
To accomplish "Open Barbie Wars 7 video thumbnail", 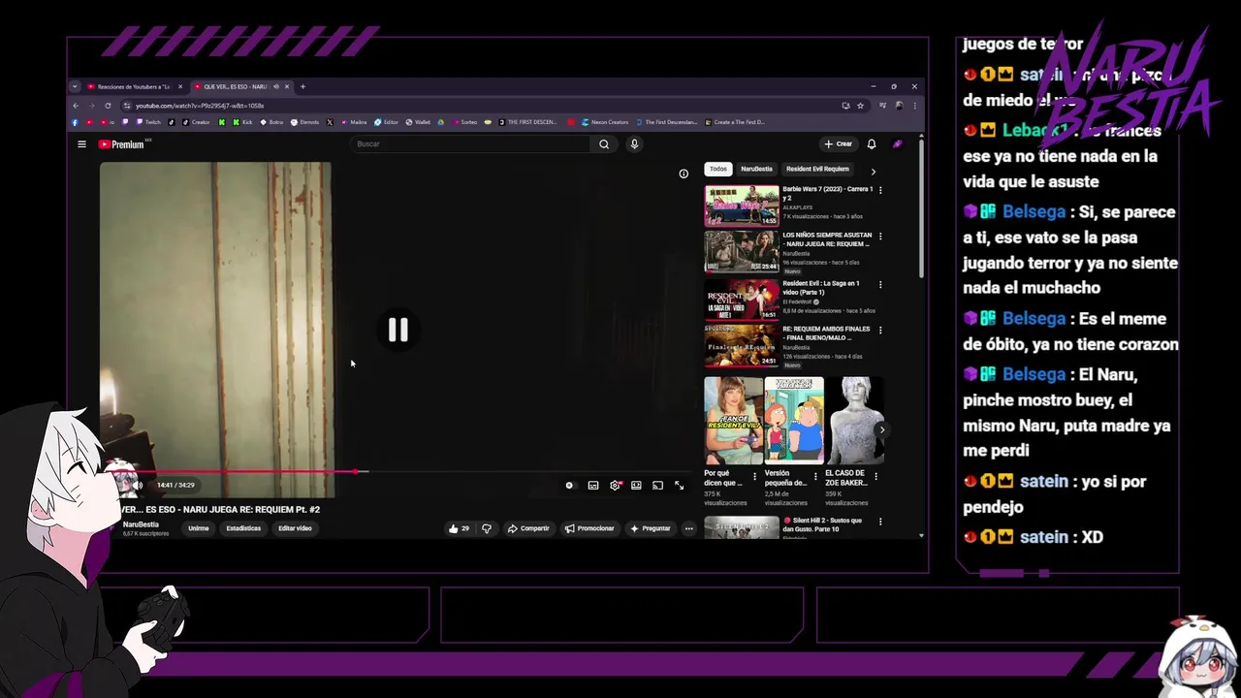I will [x=742, y=206].
